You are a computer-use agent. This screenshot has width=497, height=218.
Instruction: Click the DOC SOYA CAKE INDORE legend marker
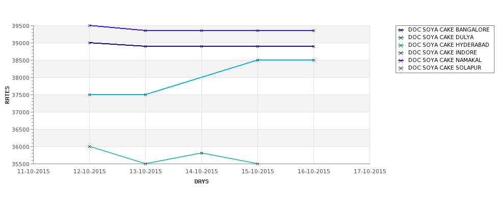coord(401,53)
